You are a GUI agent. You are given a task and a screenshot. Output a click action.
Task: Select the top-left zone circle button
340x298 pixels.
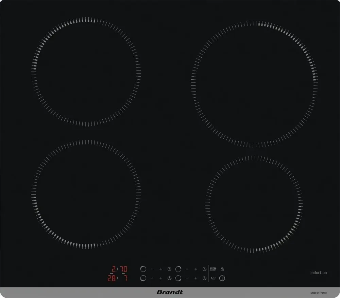(x=143, y=269)
